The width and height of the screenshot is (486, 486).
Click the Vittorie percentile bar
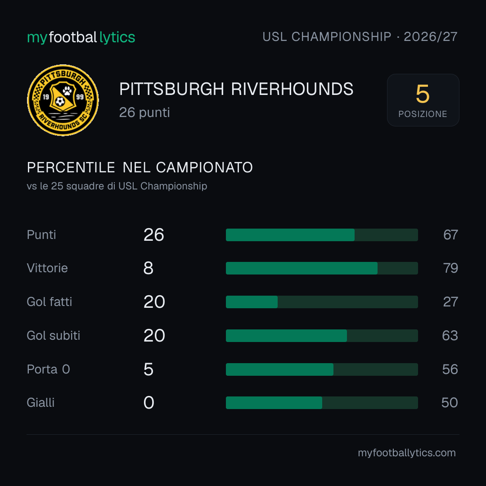click(x=322, y=268)
